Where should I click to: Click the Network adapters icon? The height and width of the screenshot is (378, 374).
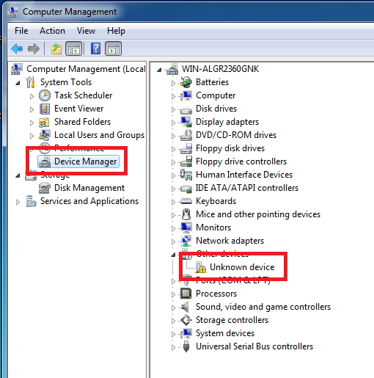pyautogui.click(x=186, y=241)
